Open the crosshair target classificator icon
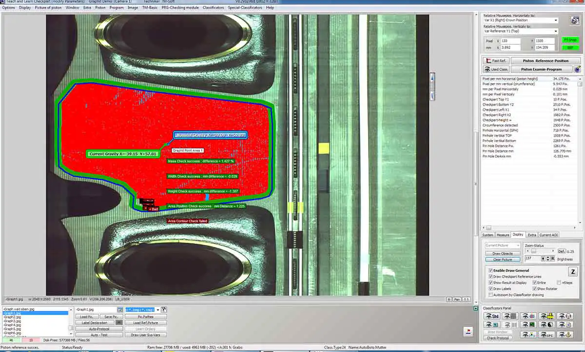Image resolution: width=585 pixels, height=352 pixels. point(528,316)
